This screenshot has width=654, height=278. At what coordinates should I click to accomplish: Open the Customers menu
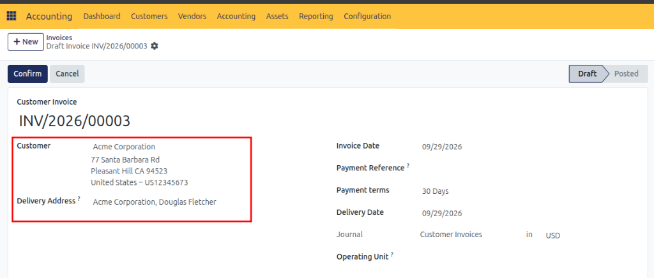coord(149,16)
